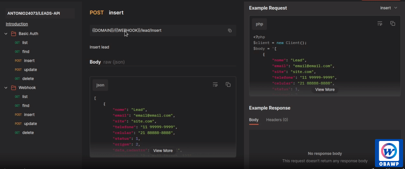
Task: Copy the json body code
Action: tap(228, 85)
